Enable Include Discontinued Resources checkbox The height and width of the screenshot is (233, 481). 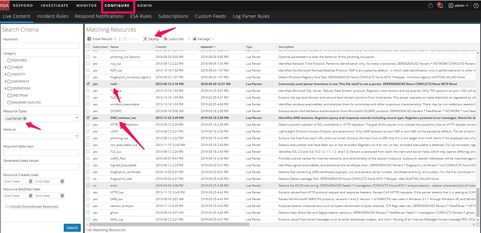[7, 206]
